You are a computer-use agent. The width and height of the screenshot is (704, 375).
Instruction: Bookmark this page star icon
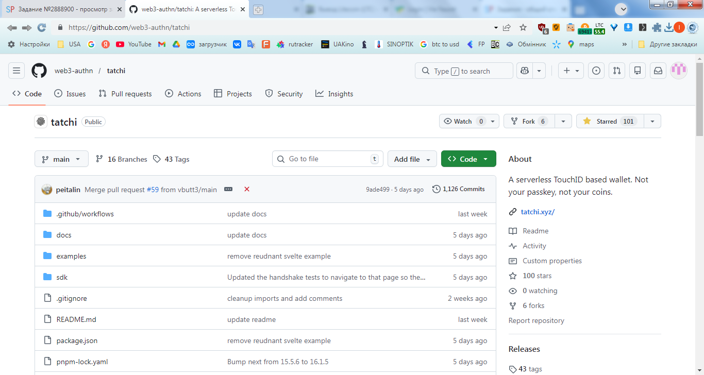click(523, 27)
